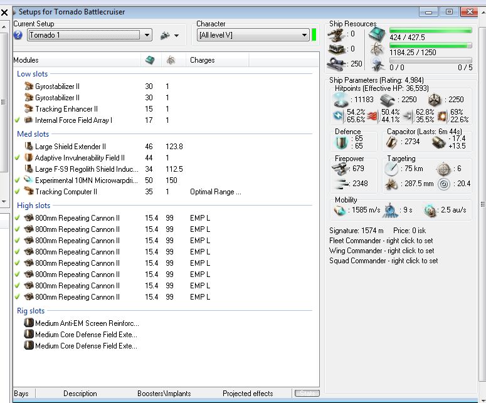This screenshot has width=486, height=403.
Task: Switch to the Bays tab
Action: tap(21, 394)
